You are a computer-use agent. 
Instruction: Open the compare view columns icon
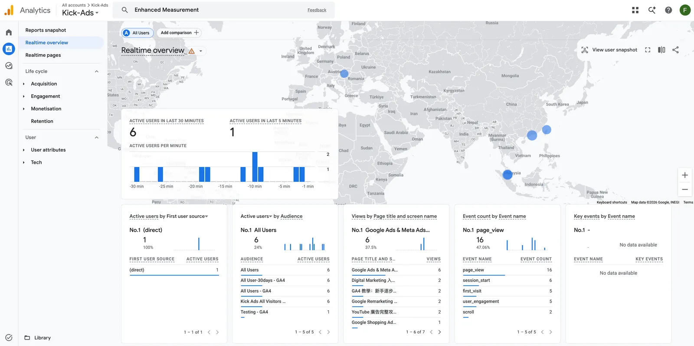[661, 50]
